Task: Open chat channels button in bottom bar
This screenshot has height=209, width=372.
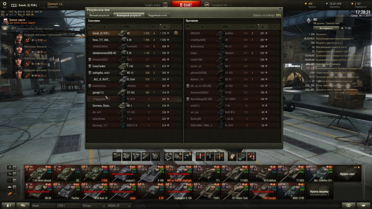Action: click(23, 205)
